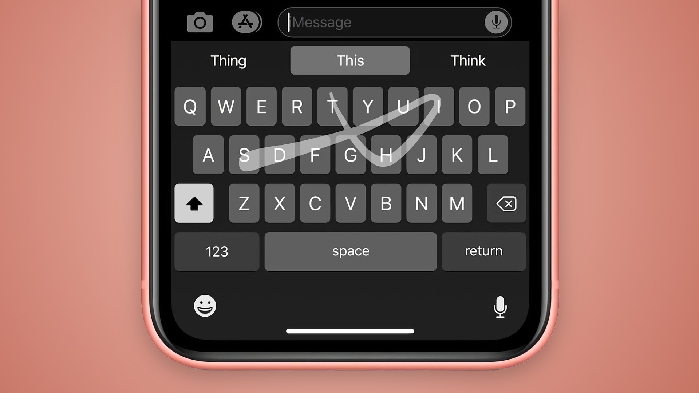
Task: Select autocomplete suggestion 'Thing'
Action: (x=229, y=60)
